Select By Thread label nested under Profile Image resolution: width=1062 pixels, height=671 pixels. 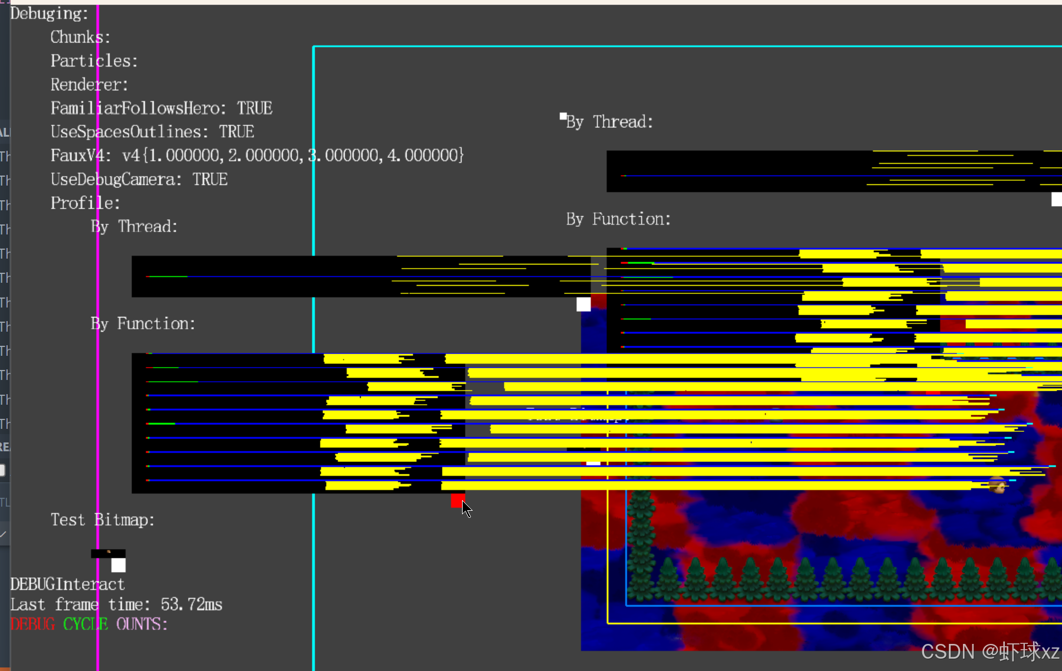134,227
